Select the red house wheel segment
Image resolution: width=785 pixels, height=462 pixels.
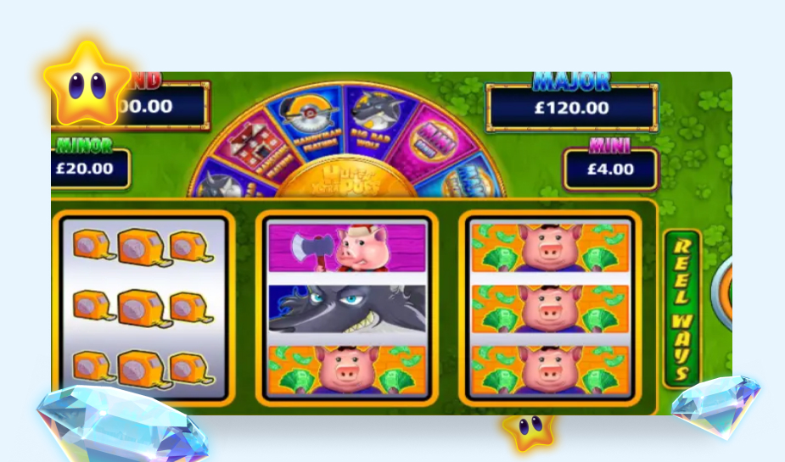coord(257,149)
